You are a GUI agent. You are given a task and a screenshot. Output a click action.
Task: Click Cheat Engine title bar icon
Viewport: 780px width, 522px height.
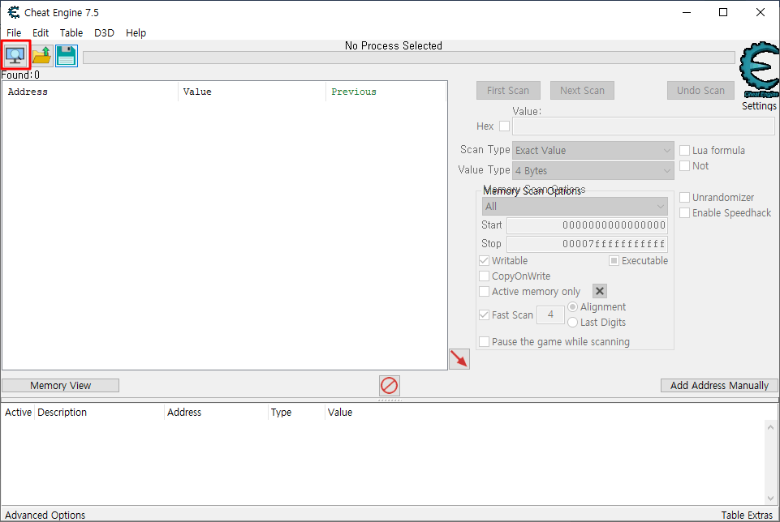[x=14, y=12]
